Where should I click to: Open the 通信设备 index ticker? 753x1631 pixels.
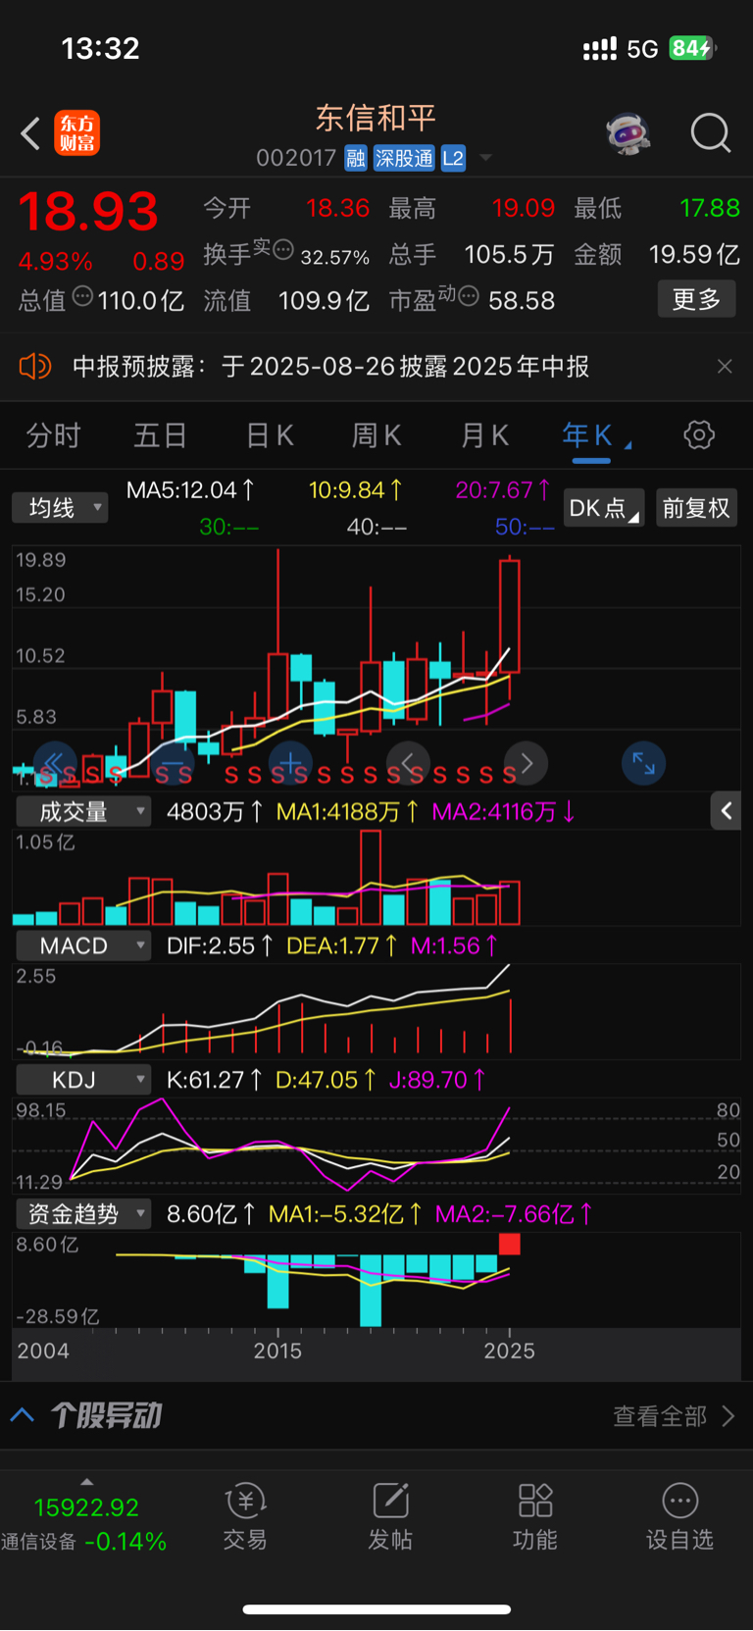click(x=84, y=1524)
